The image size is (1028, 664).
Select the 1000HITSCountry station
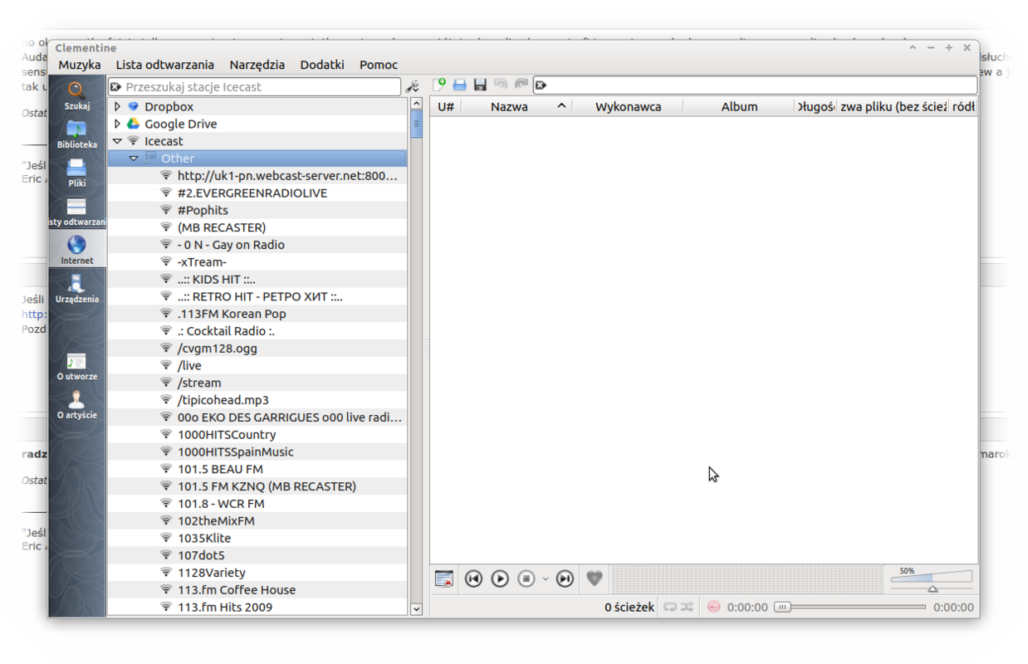coord(227,435)
